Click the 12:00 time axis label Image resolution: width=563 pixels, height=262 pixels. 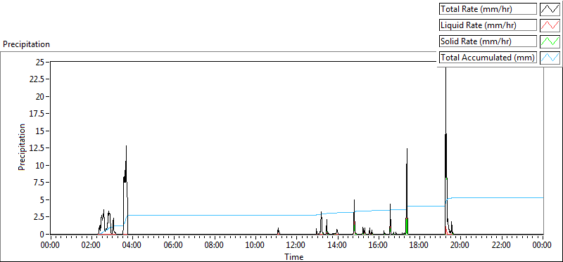pyautogui.click(x=296, y=246)
